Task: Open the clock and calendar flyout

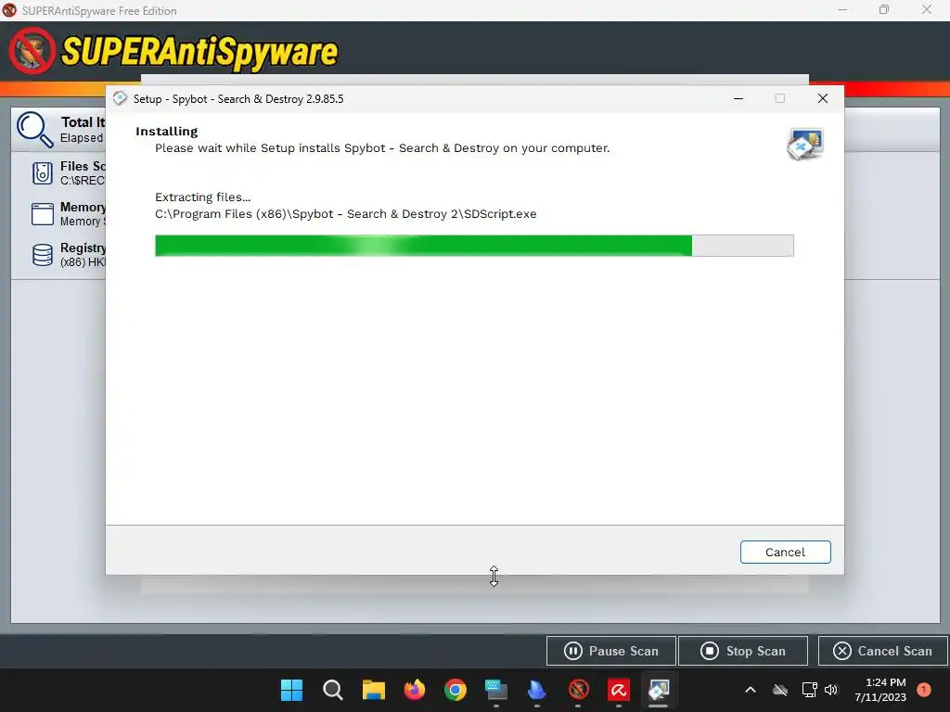Action: click(880, 690)
